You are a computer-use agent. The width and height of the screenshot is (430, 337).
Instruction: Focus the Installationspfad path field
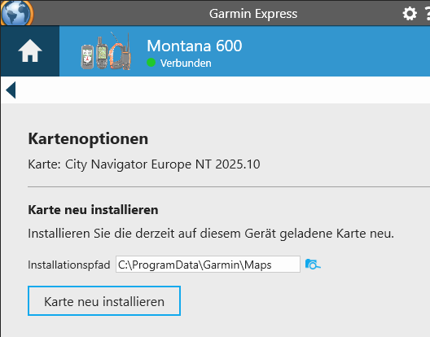pyautogui.click(x=208, y=265)
